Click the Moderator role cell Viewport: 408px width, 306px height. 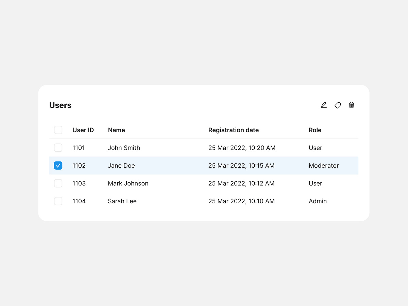[x=324, y=166]
